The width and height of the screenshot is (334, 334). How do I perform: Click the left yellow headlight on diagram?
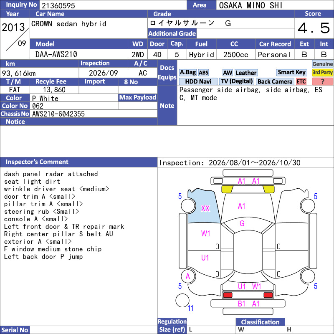(227, 189)
